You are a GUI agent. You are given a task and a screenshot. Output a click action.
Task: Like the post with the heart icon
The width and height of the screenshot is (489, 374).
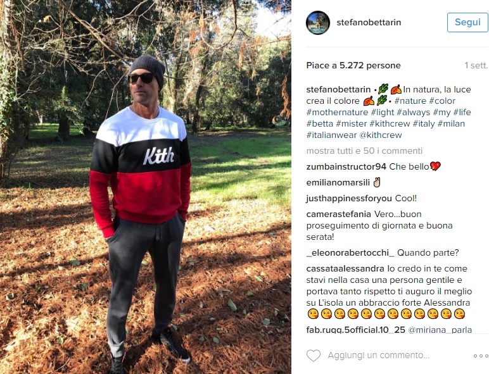[314, 356]
